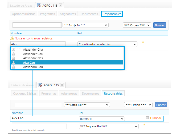The width and height of the screenshot is (172, 134).
Task: Click Eliminar link for Alex Can
Action: [x=156, y=118]
